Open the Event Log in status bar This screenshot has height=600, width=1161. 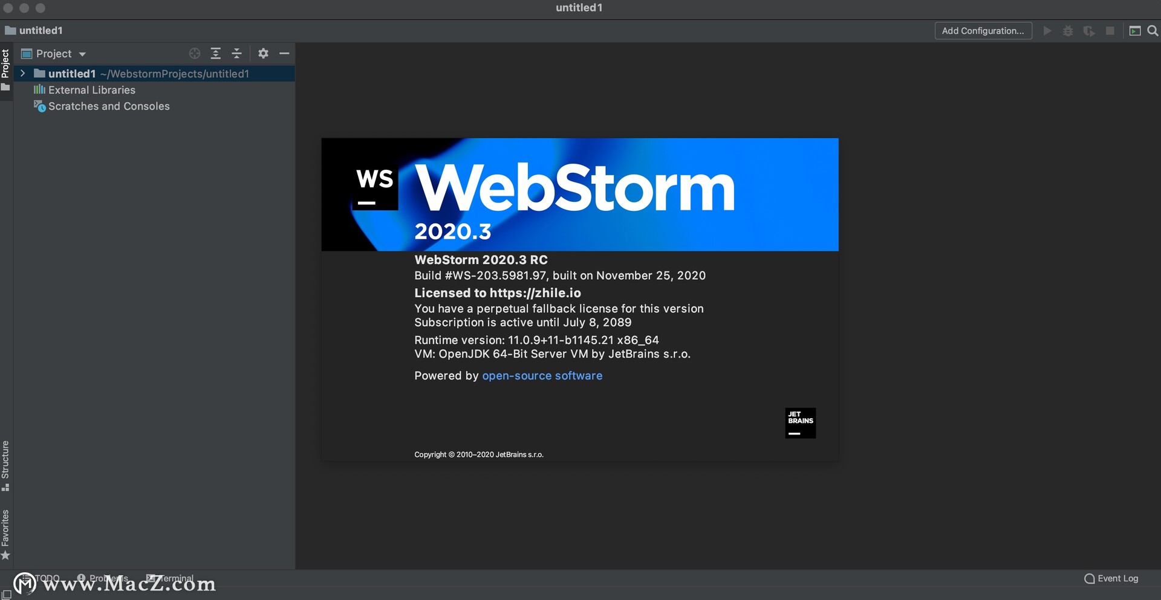[x=1111, y=578]
